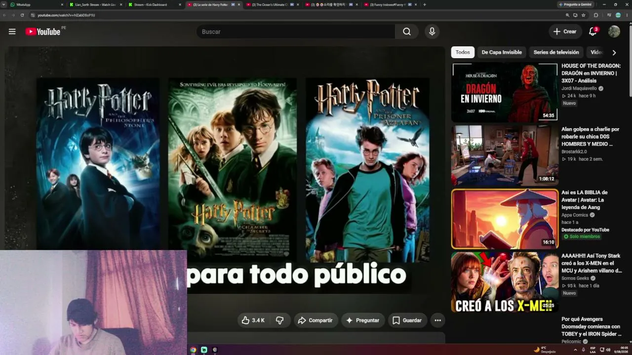Open the taskbar weather widget
Image resolution: width=632 pixels, height=355 pixels.
545,350
